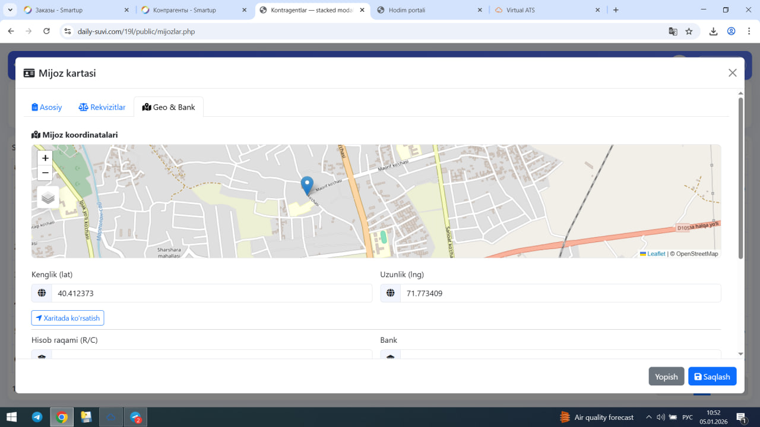The width and height of the screenshot is (760, 427).
Task: Check the battery status icon
Action: pos(673,417)
